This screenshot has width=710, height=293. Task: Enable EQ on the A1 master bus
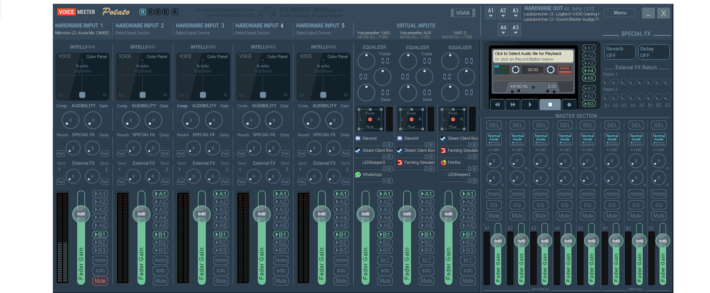pos(494,205)
